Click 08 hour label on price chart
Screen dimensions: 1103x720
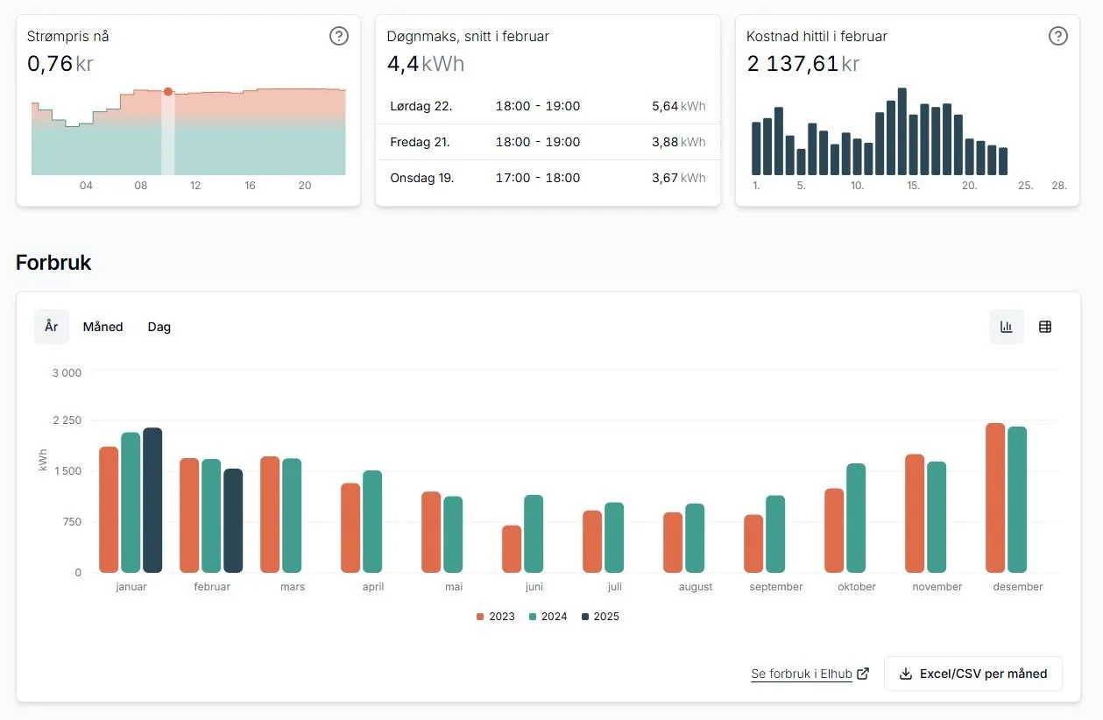[x=140, y=186]
